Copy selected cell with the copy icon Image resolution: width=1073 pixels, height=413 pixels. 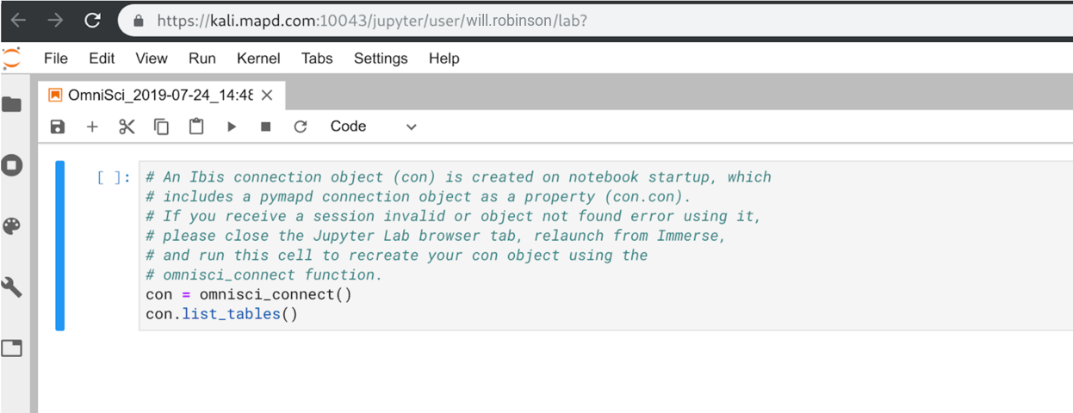(x=161, y=126)
